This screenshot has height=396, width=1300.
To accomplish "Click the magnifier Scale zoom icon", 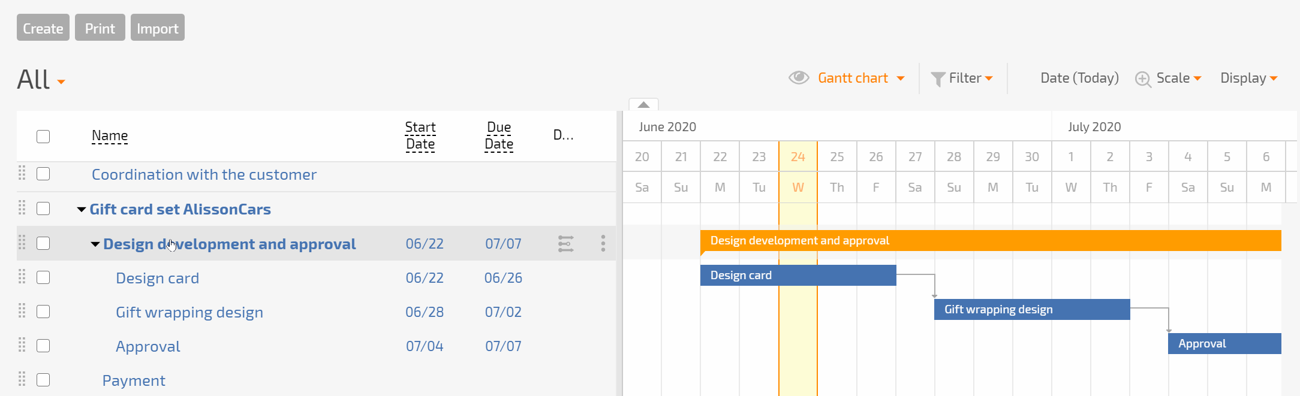I will click(1143, 80).
